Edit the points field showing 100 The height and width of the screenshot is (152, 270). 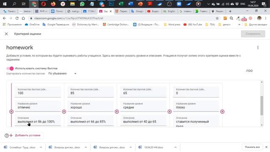coord(38,92)
